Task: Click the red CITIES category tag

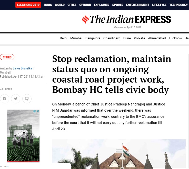Action: tap(7, 57)
